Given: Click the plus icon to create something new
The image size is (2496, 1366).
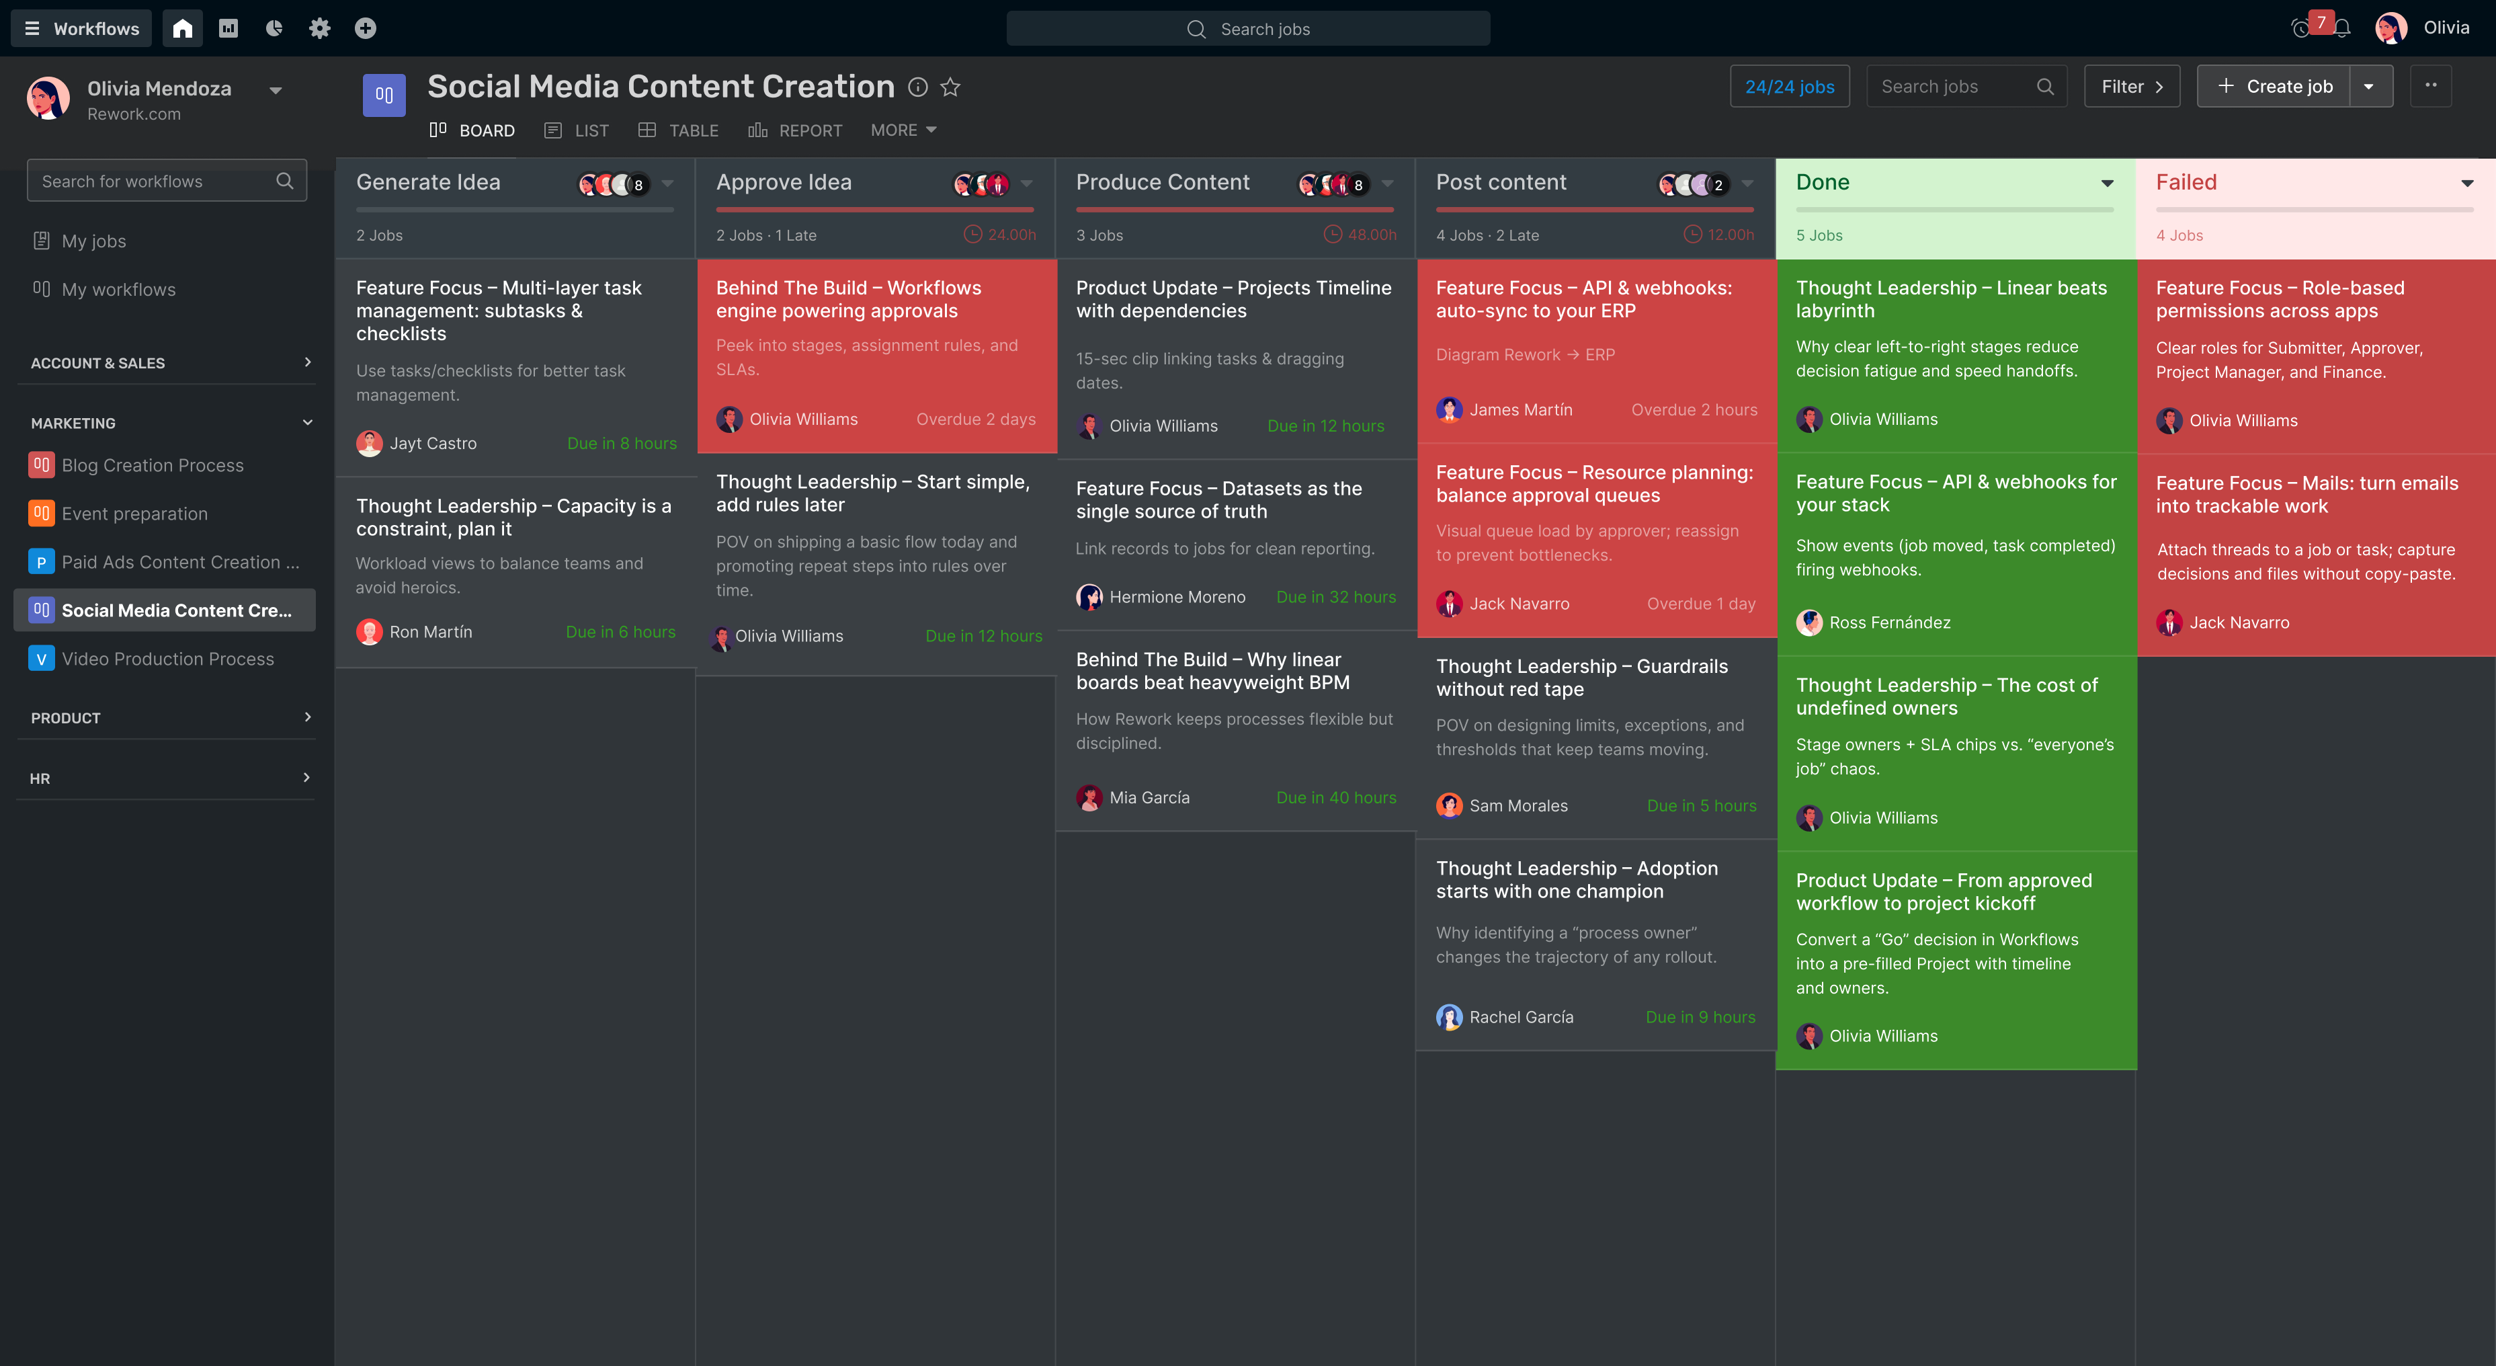Looking at the screenshot, I should (x=364, y=28).
